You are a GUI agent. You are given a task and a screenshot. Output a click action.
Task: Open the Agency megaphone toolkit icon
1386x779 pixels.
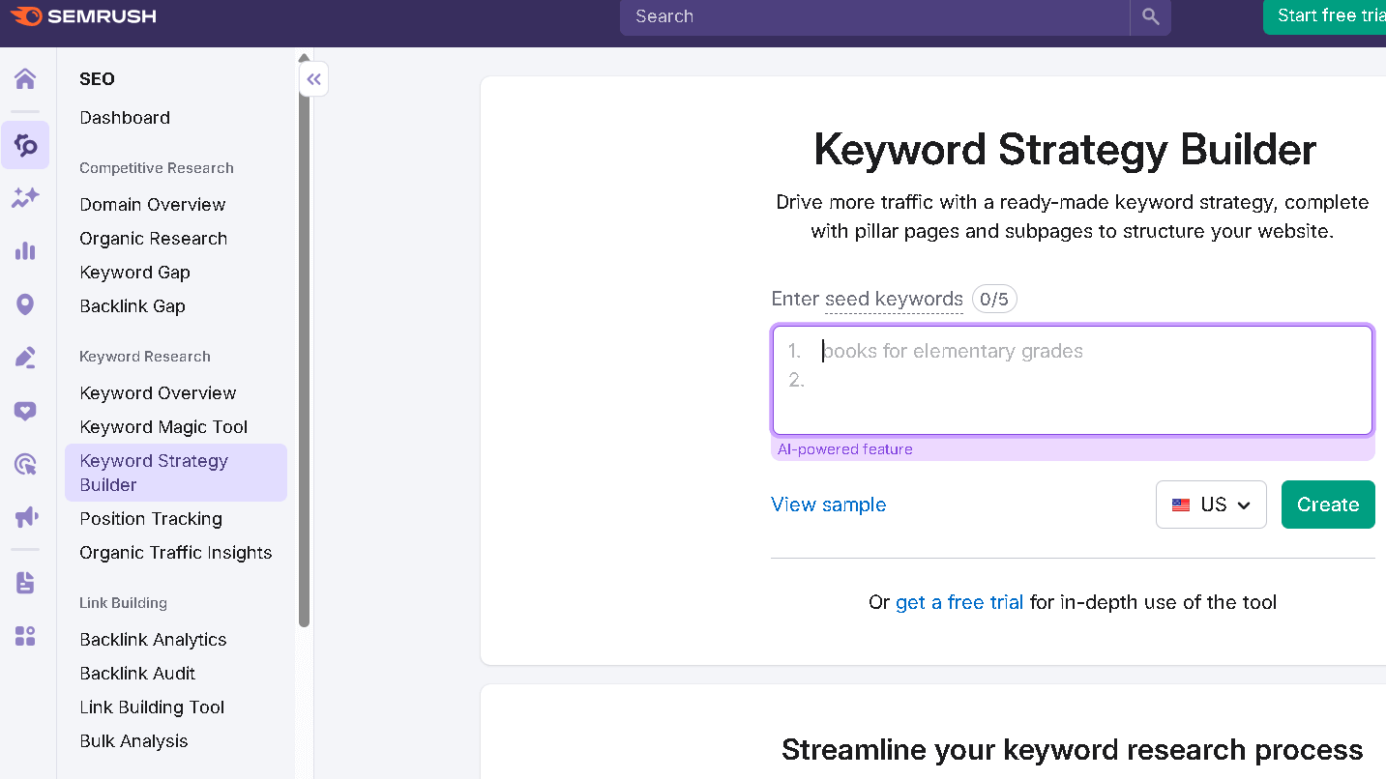25,516
